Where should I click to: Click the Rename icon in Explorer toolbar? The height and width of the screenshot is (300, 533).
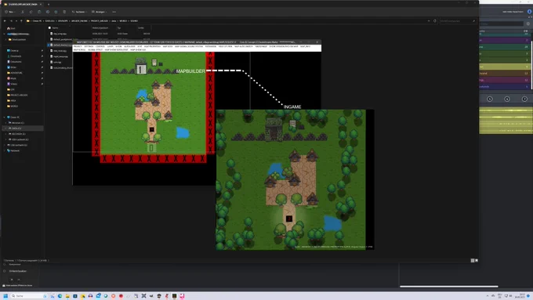click(x=48, y=12)
